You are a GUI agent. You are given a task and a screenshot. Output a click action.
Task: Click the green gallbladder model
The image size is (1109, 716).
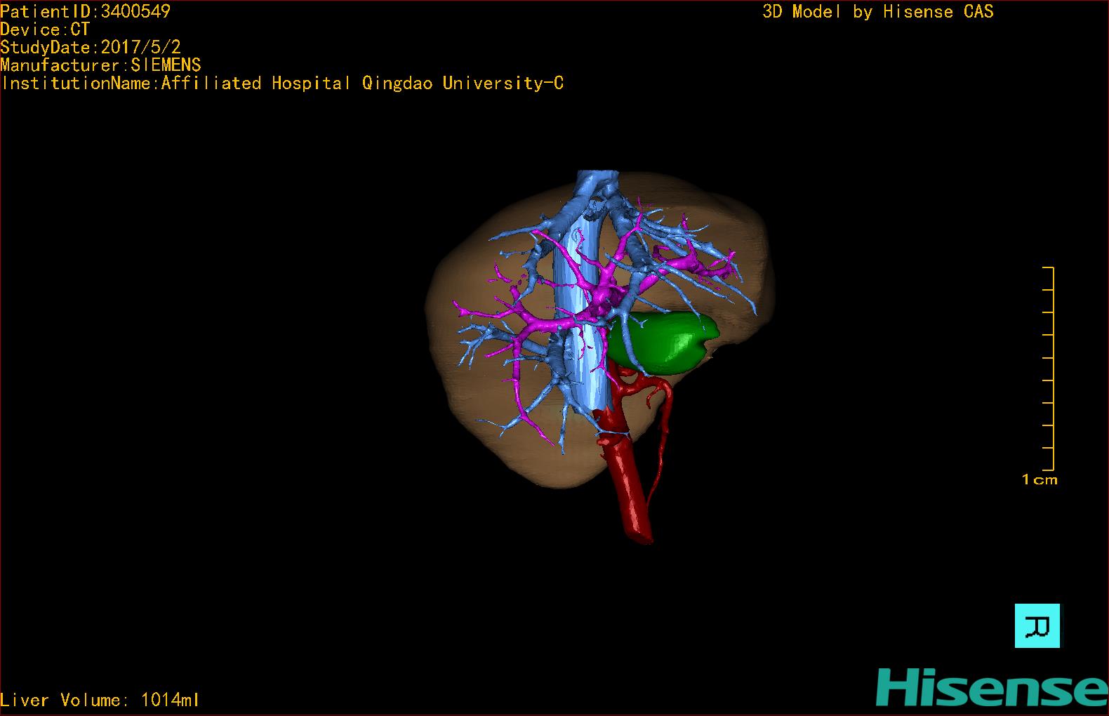click(x=663, y=343)
